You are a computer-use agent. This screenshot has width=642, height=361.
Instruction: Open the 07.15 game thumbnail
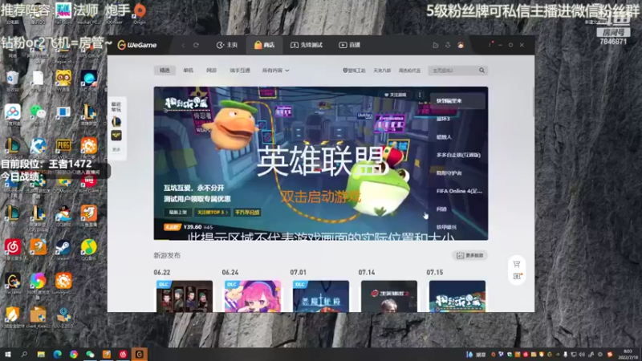point(457,296)
